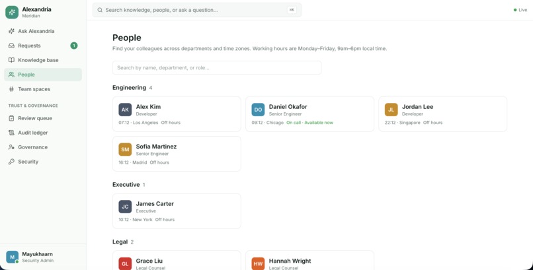This screenshot has height=270, width=533.
Task: Click the Team spaces hash icon
Action: (11, 89)
